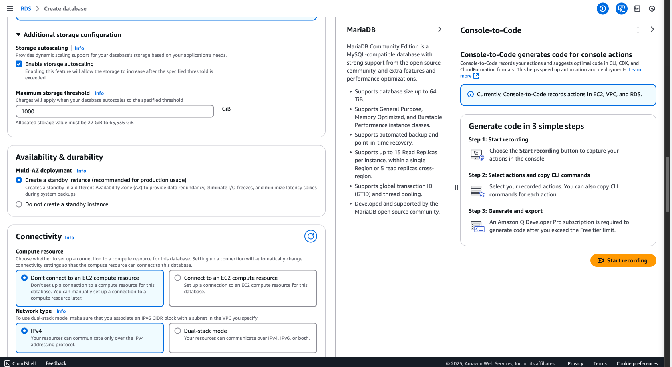
Task: Open the hamburger navigation menu
Action: [10, 8]
